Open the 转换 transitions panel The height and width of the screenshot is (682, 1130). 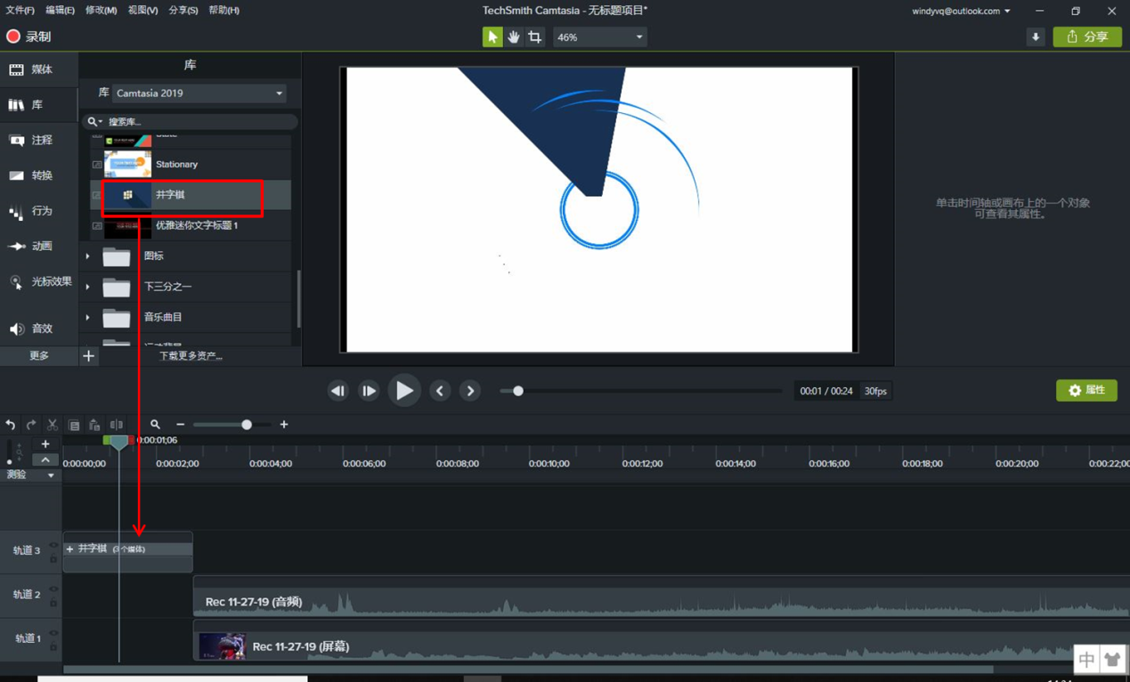(31, 175)
